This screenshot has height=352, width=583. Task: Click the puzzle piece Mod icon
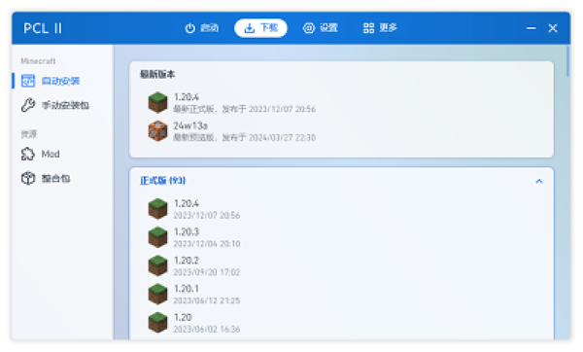[x=28, y=154]
